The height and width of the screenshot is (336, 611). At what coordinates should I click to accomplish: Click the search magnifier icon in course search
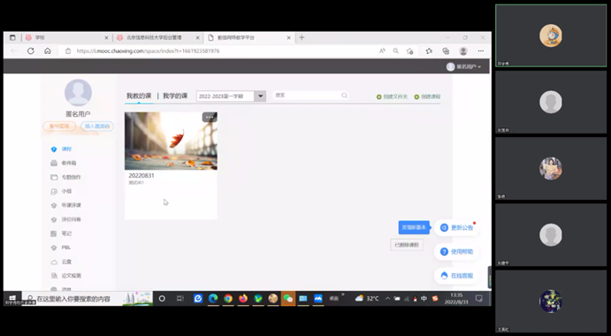(344, 95)
